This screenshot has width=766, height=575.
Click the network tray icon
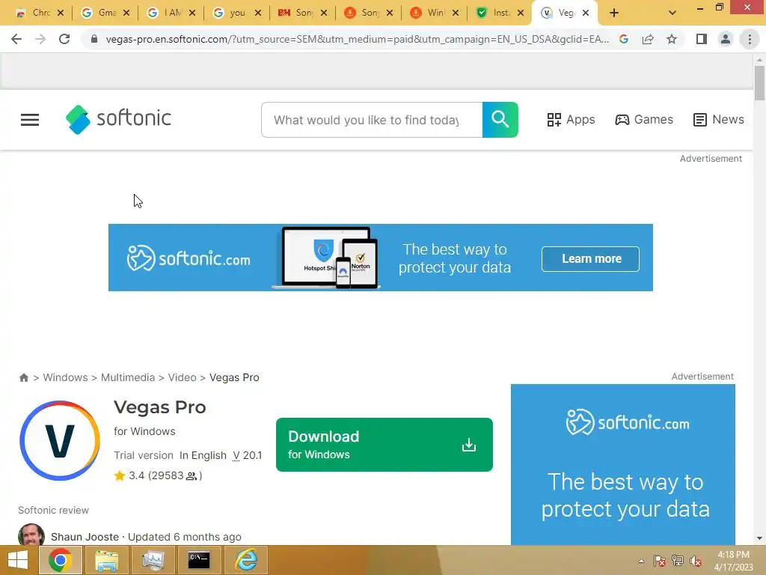[x=678, y=561]
